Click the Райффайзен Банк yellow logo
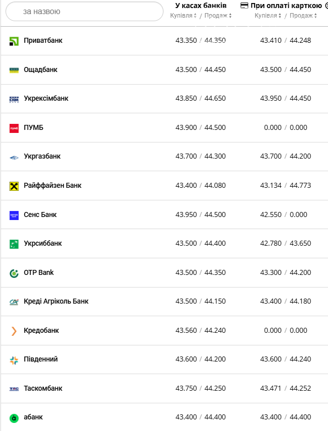This screenshot has height=431, width=328. click(14, 186)
